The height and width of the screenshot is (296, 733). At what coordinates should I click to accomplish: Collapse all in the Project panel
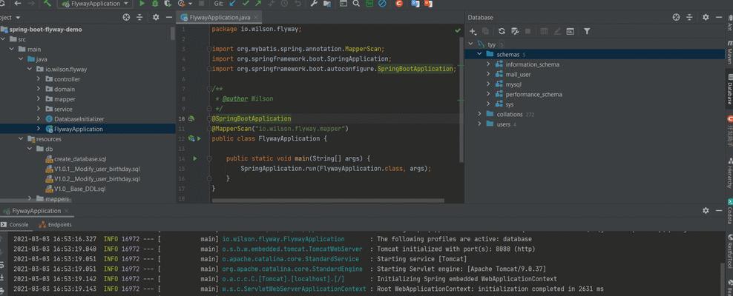(139, 17)
